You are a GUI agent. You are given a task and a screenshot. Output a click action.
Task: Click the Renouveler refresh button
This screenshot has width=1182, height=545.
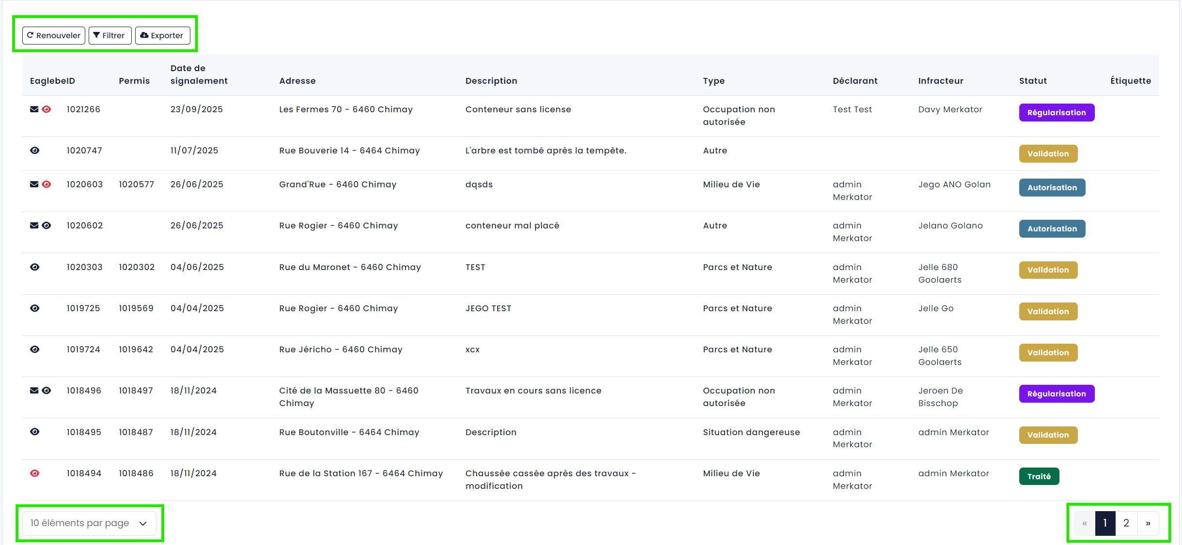pos(54,35)
